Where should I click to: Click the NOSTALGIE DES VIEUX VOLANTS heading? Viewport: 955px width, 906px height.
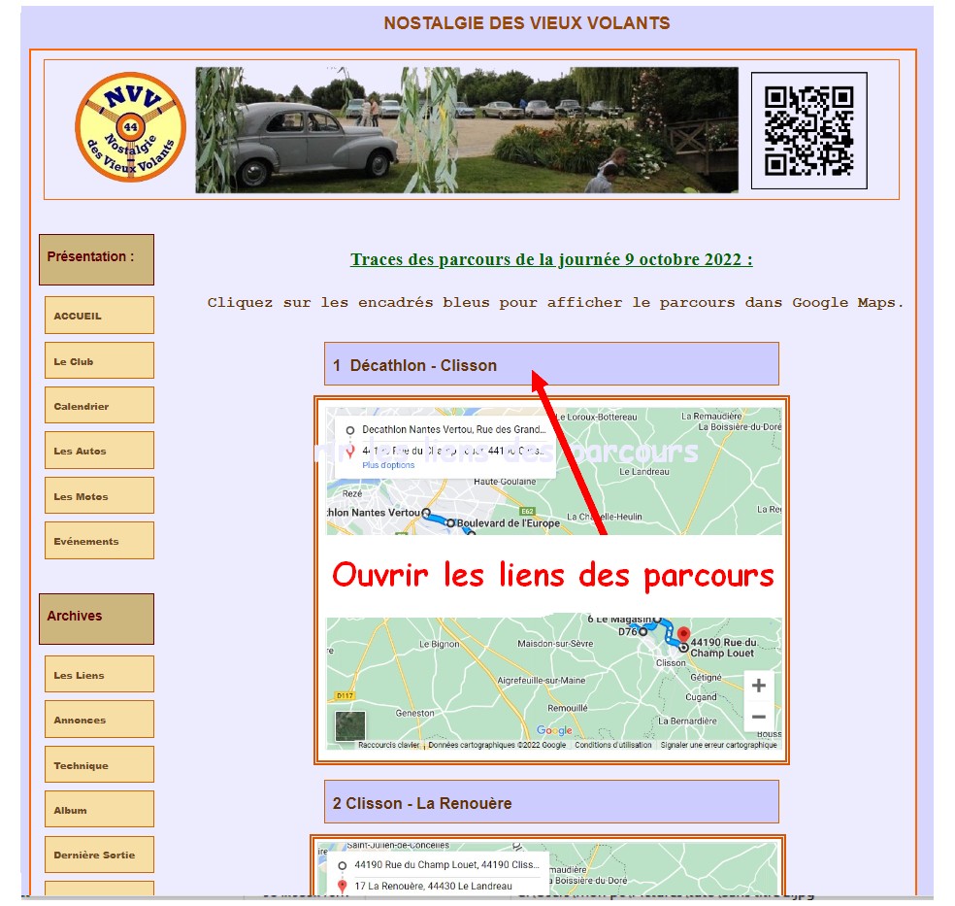527,23
